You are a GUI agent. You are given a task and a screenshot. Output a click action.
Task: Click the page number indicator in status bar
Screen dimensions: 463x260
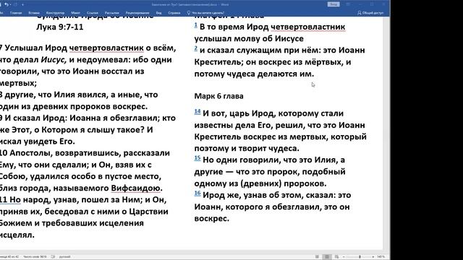[9, 257]
